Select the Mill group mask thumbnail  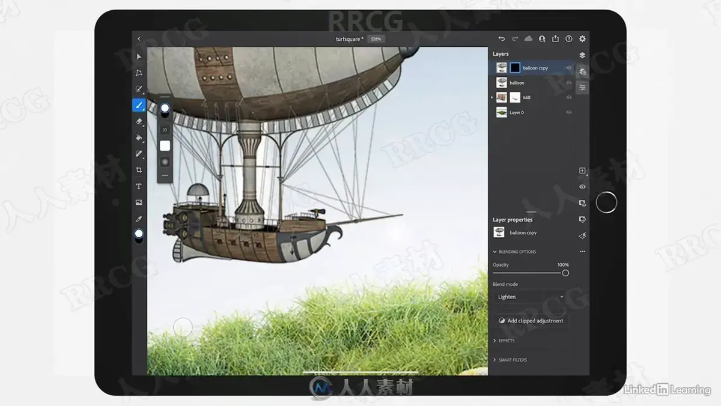(x=516, y=97)
